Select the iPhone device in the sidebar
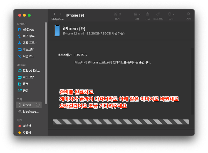This screenshot has width=208, height=153. tap(29, 105)
